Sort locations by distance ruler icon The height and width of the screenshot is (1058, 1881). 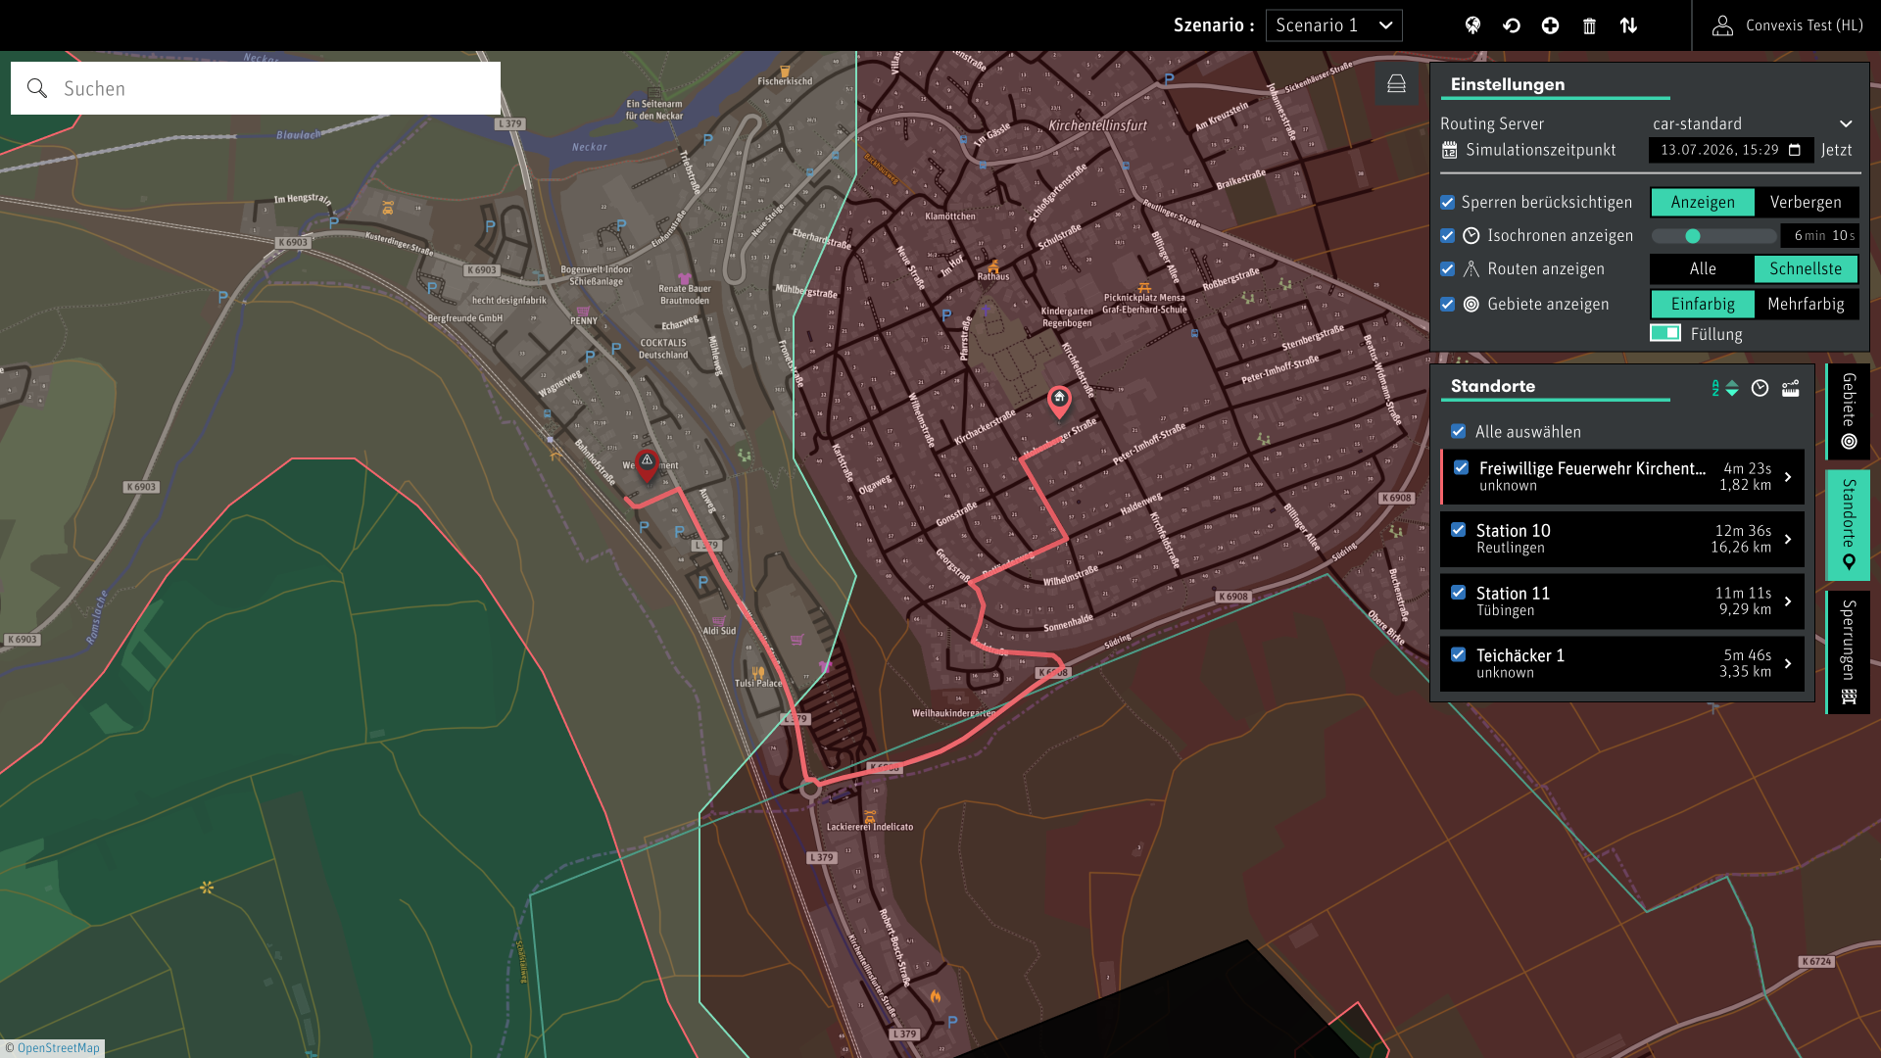(1790, 388)
